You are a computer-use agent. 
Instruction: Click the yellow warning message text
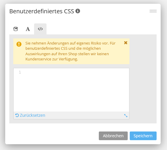pos(70,51)
